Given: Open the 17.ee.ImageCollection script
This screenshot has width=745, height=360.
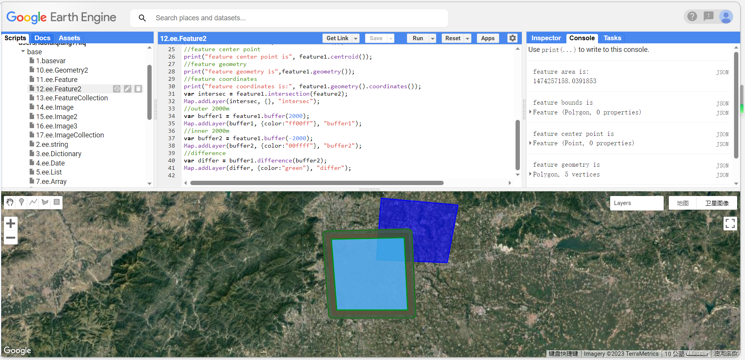Looking at the screenshot, I should pyautogui.click(x=70, y=135).
